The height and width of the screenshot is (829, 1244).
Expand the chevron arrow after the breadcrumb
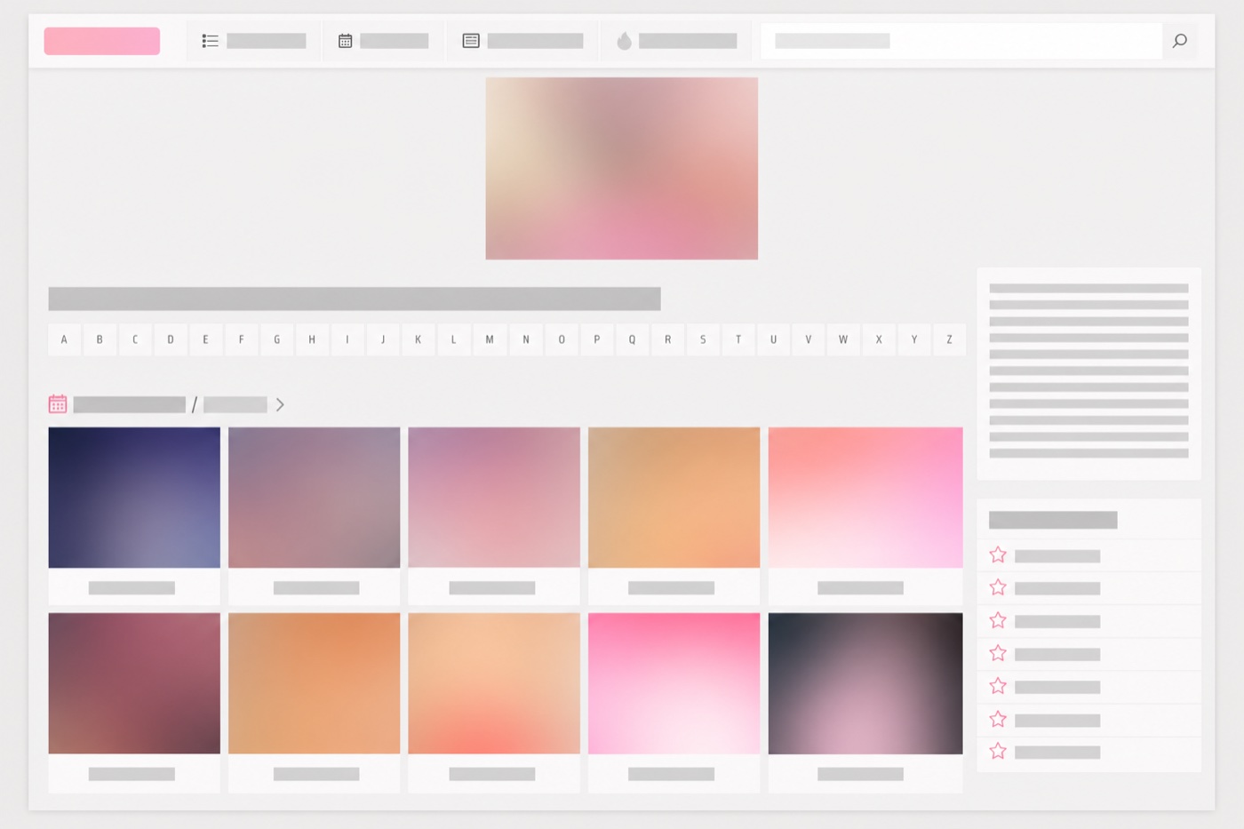coord(280,404)
